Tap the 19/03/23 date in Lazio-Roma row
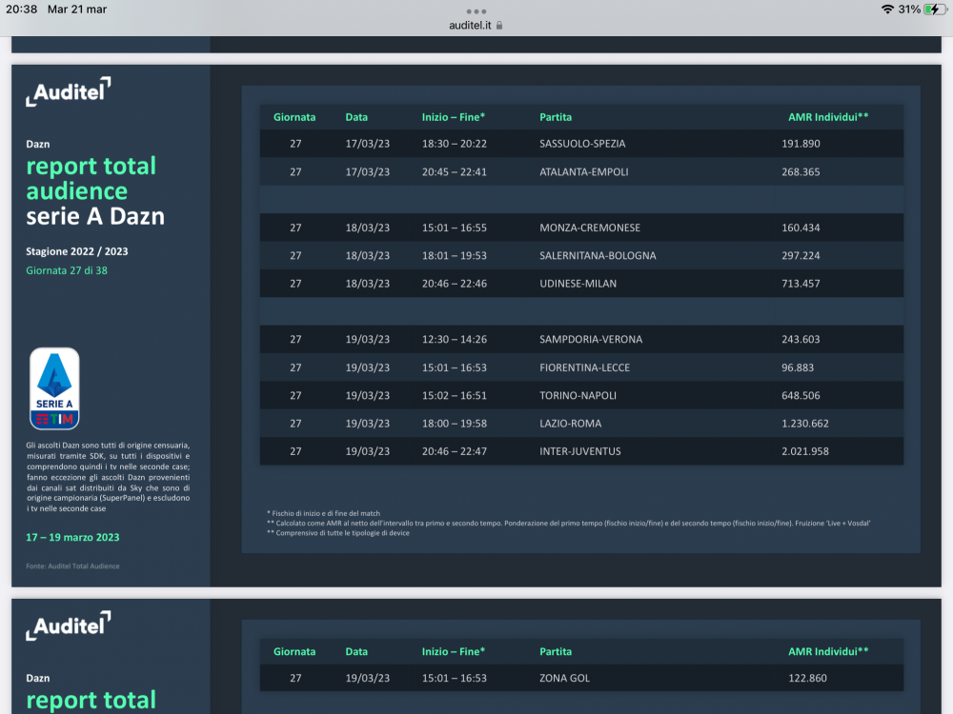The width and height of the screenshot is (953, 714). (367, 424)
